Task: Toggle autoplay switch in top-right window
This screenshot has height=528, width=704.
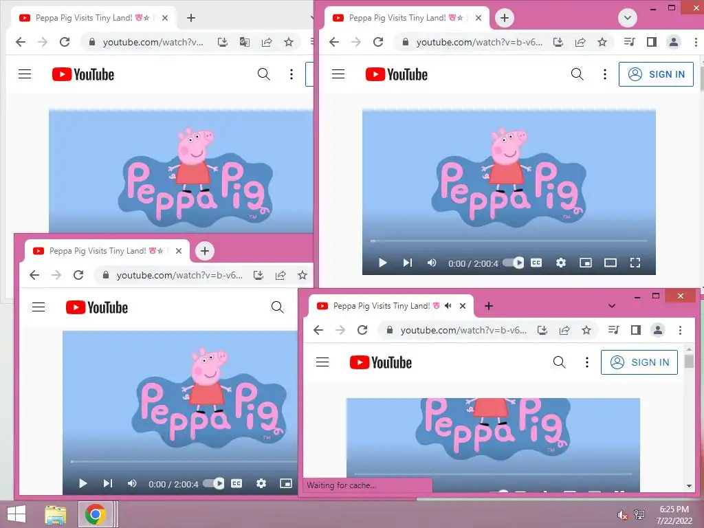Action: (513, 263)
